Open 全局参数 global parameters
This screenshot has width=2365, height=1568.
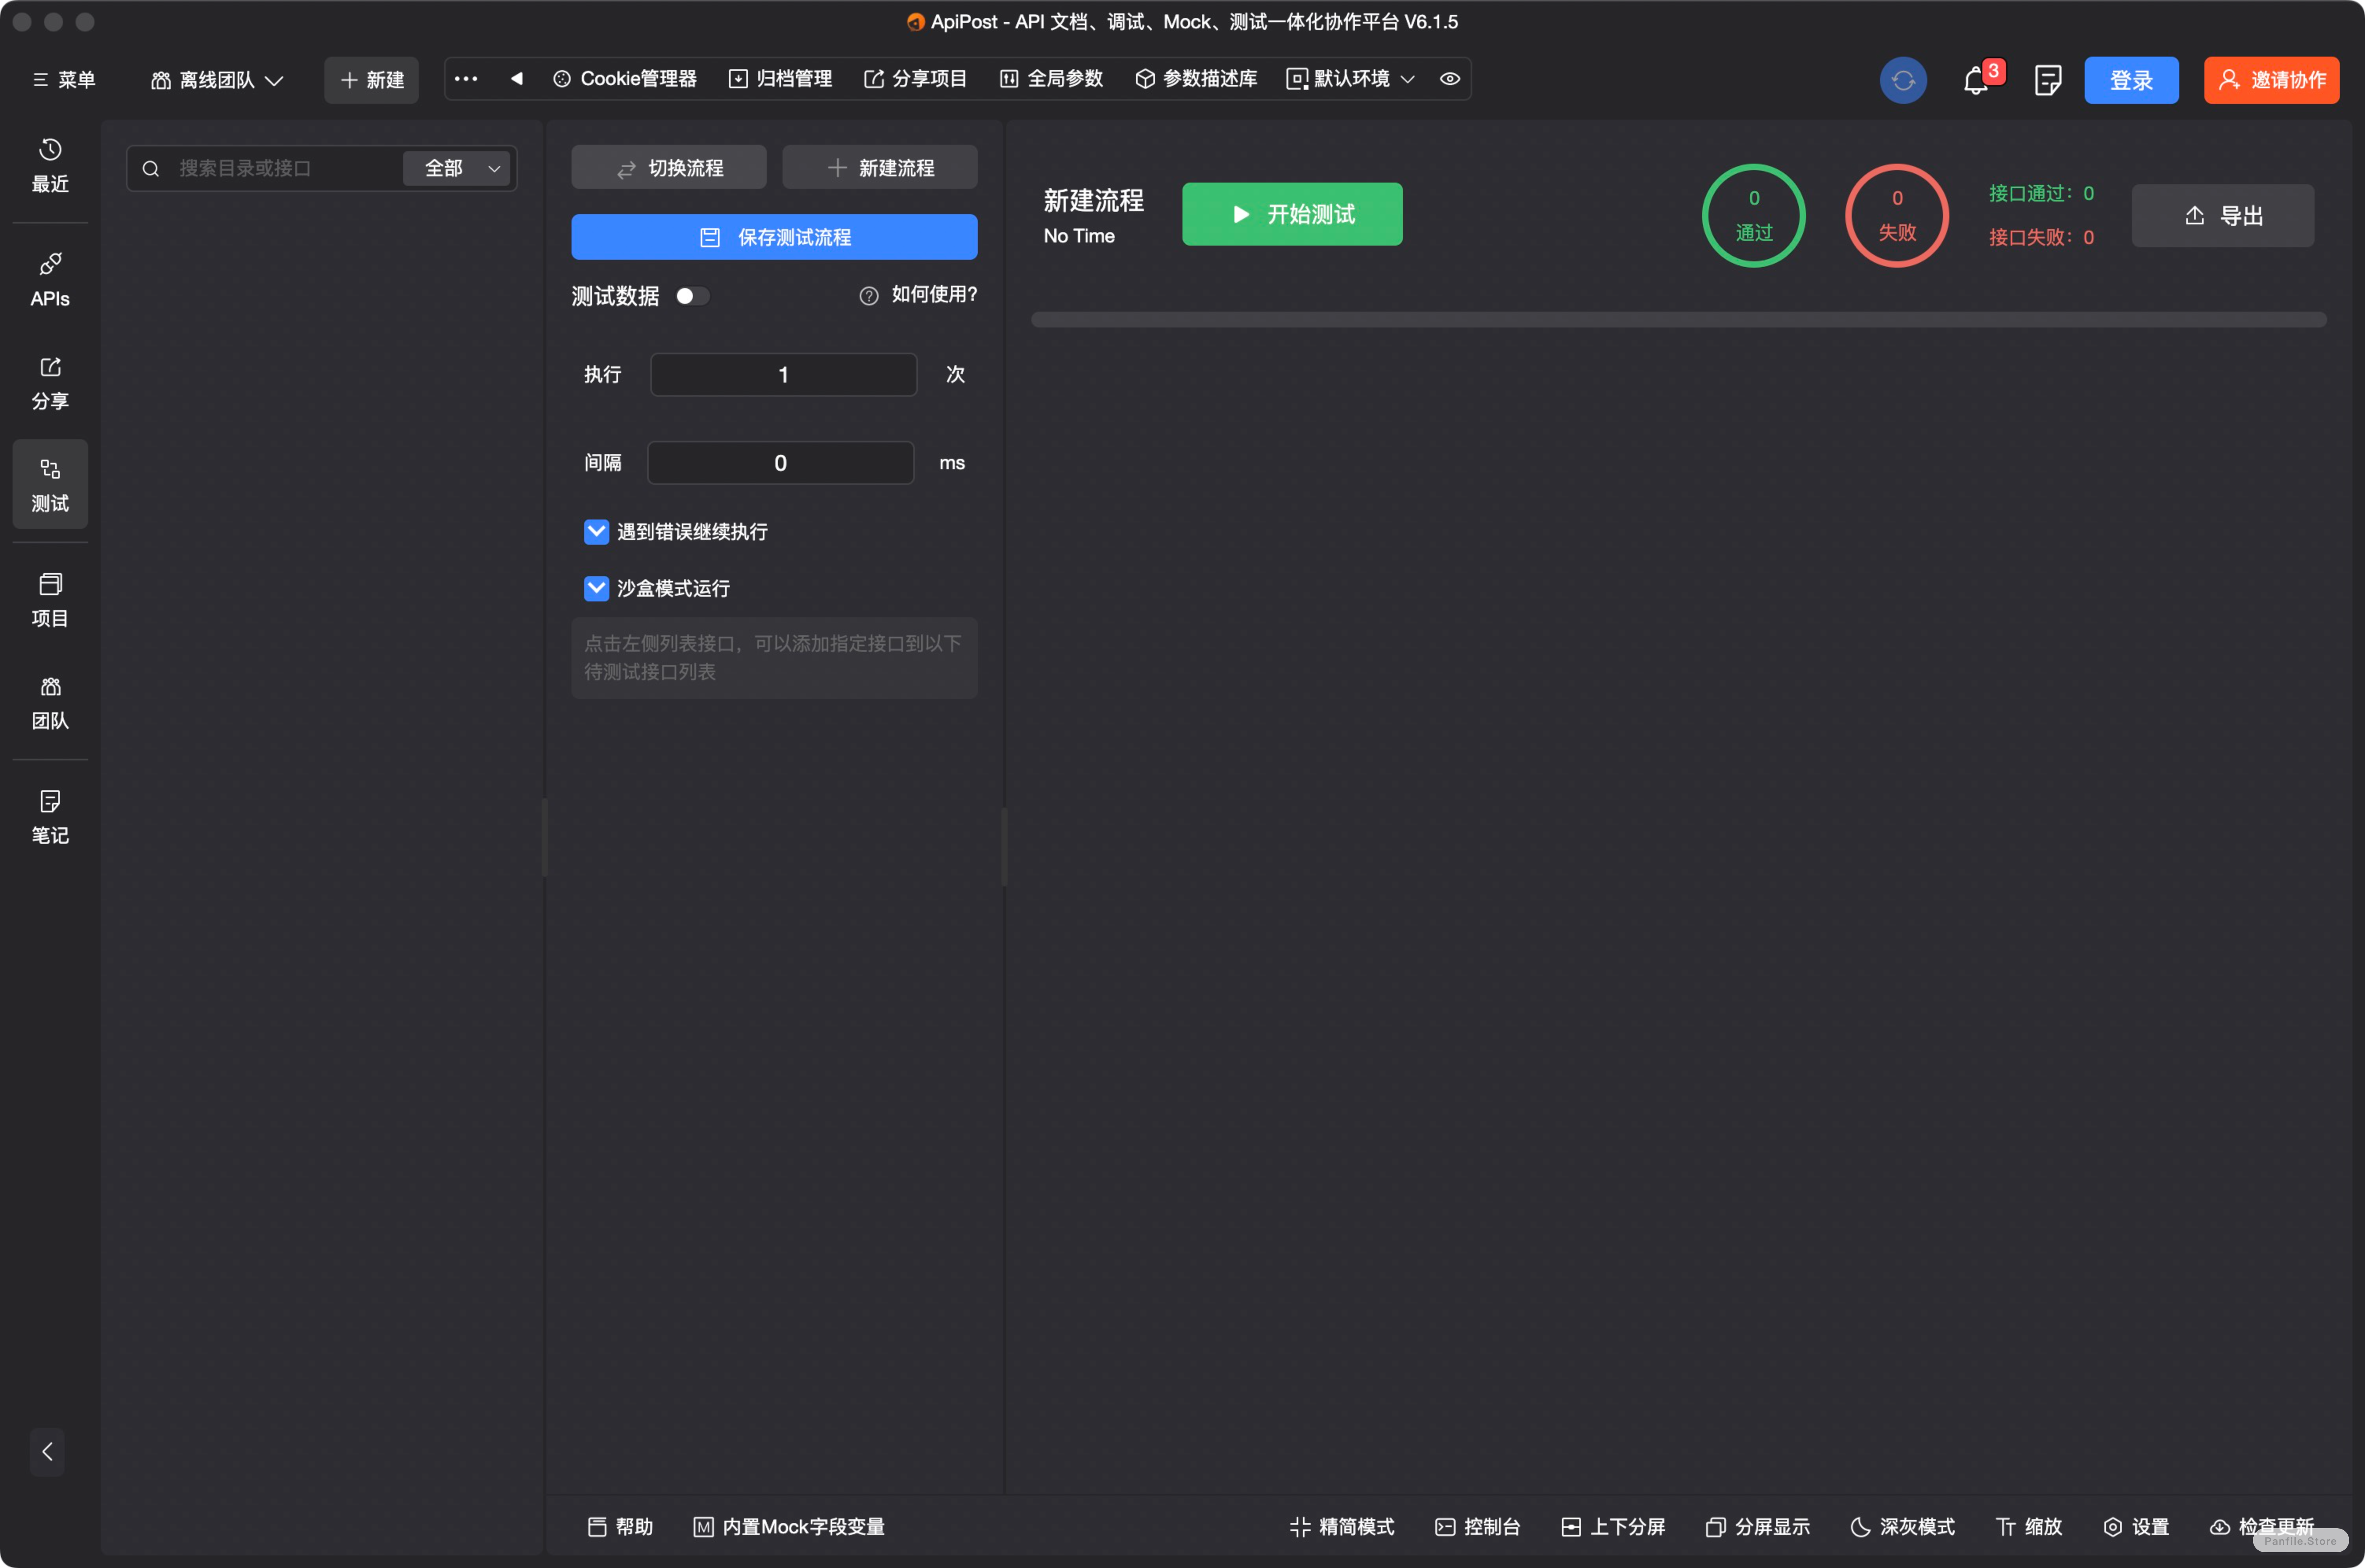[1052, 79]
